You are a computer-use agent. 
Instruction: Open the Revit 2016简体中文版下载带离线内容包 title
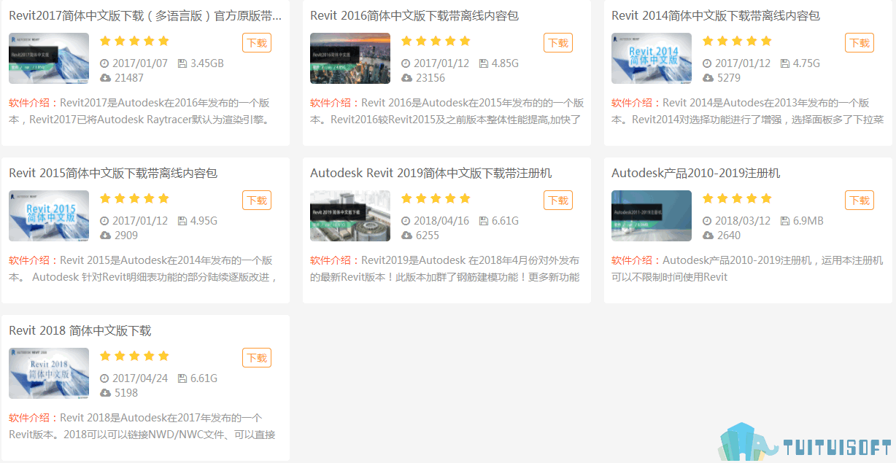click(x=414, y=15)
